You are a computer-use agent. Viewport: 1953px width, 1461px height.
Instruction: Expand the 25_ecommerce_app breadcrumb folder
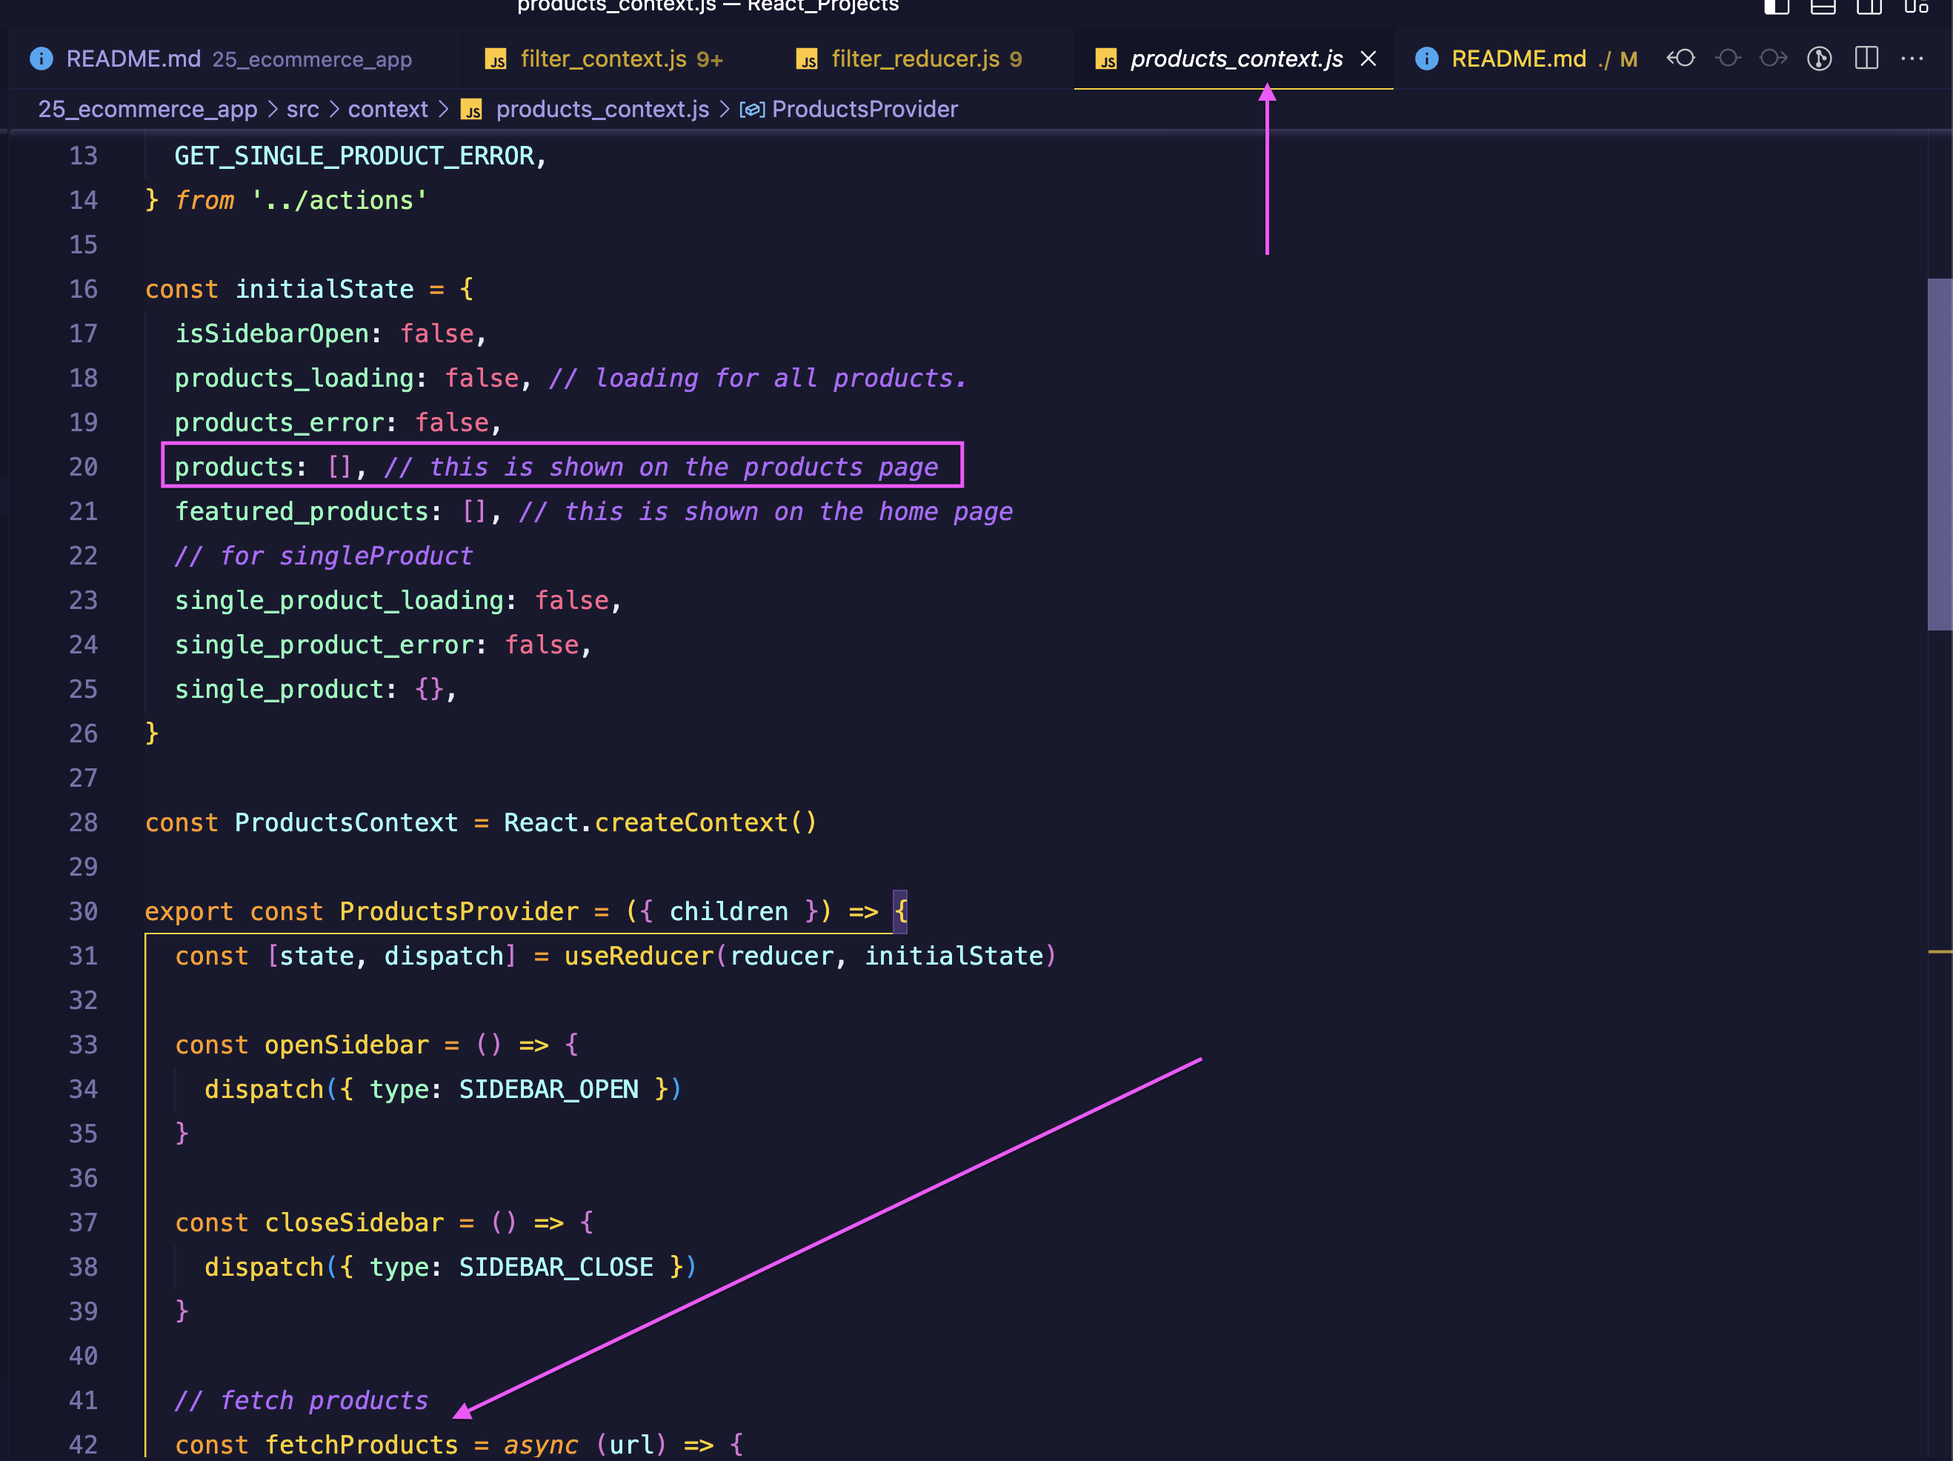click(x=147, y=110)
